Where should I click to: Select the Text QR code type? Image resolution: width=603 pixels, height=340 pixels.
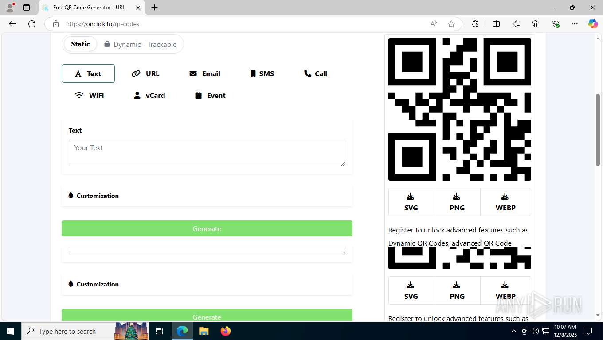[x=88, y=73]
